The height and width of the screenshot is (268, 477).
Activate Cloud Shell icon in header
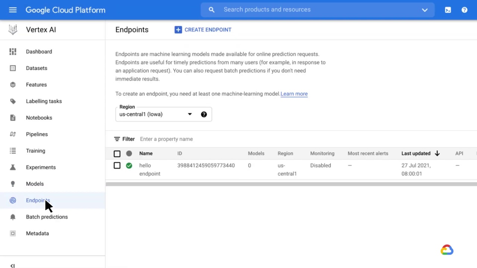pyautogui.click(x=448, y=10)
